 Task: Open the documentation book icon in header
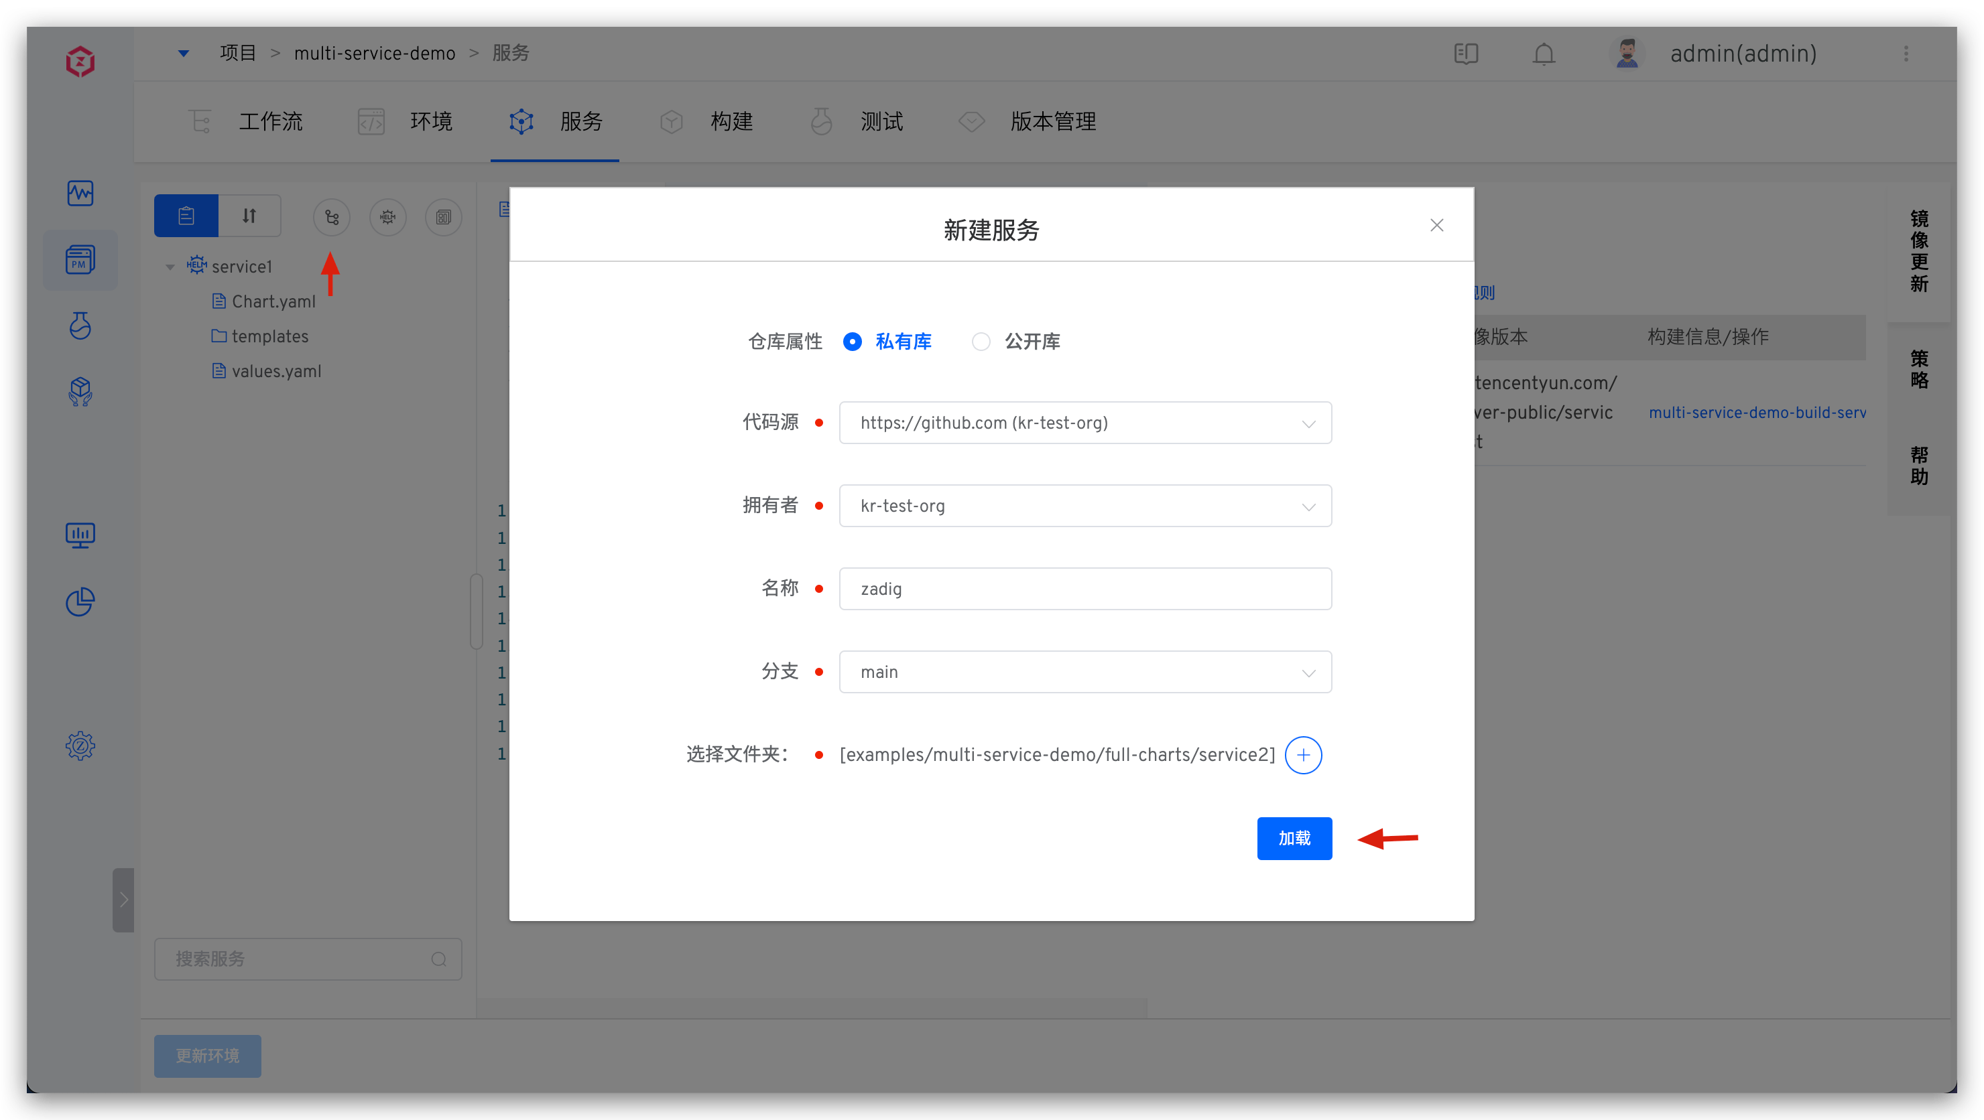tap(1466, 54)
